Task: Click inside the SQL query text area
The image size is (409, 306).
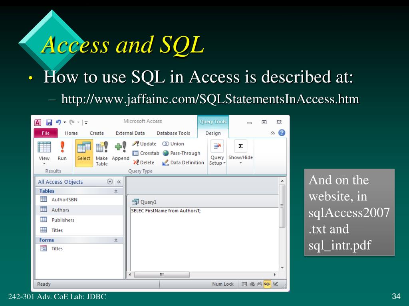Action: point(204,239)
